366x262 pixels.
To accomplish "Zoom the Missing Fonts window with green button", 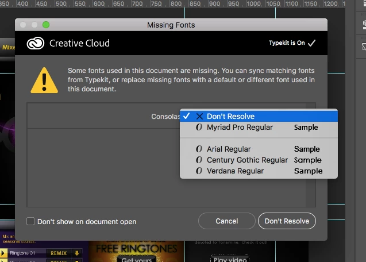I will pyautogui.click(x=46, y=25).
